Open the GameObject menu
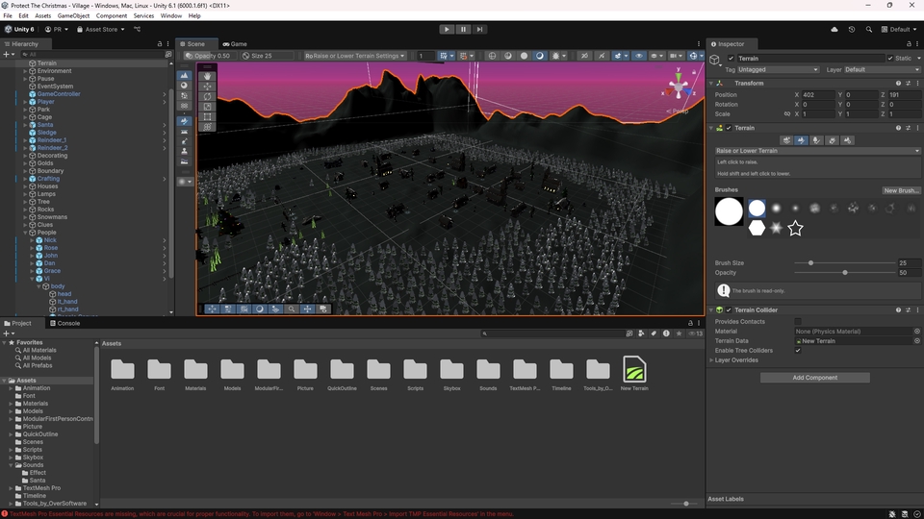The width and height of the screenshot is (924, 519). point(73,16)
